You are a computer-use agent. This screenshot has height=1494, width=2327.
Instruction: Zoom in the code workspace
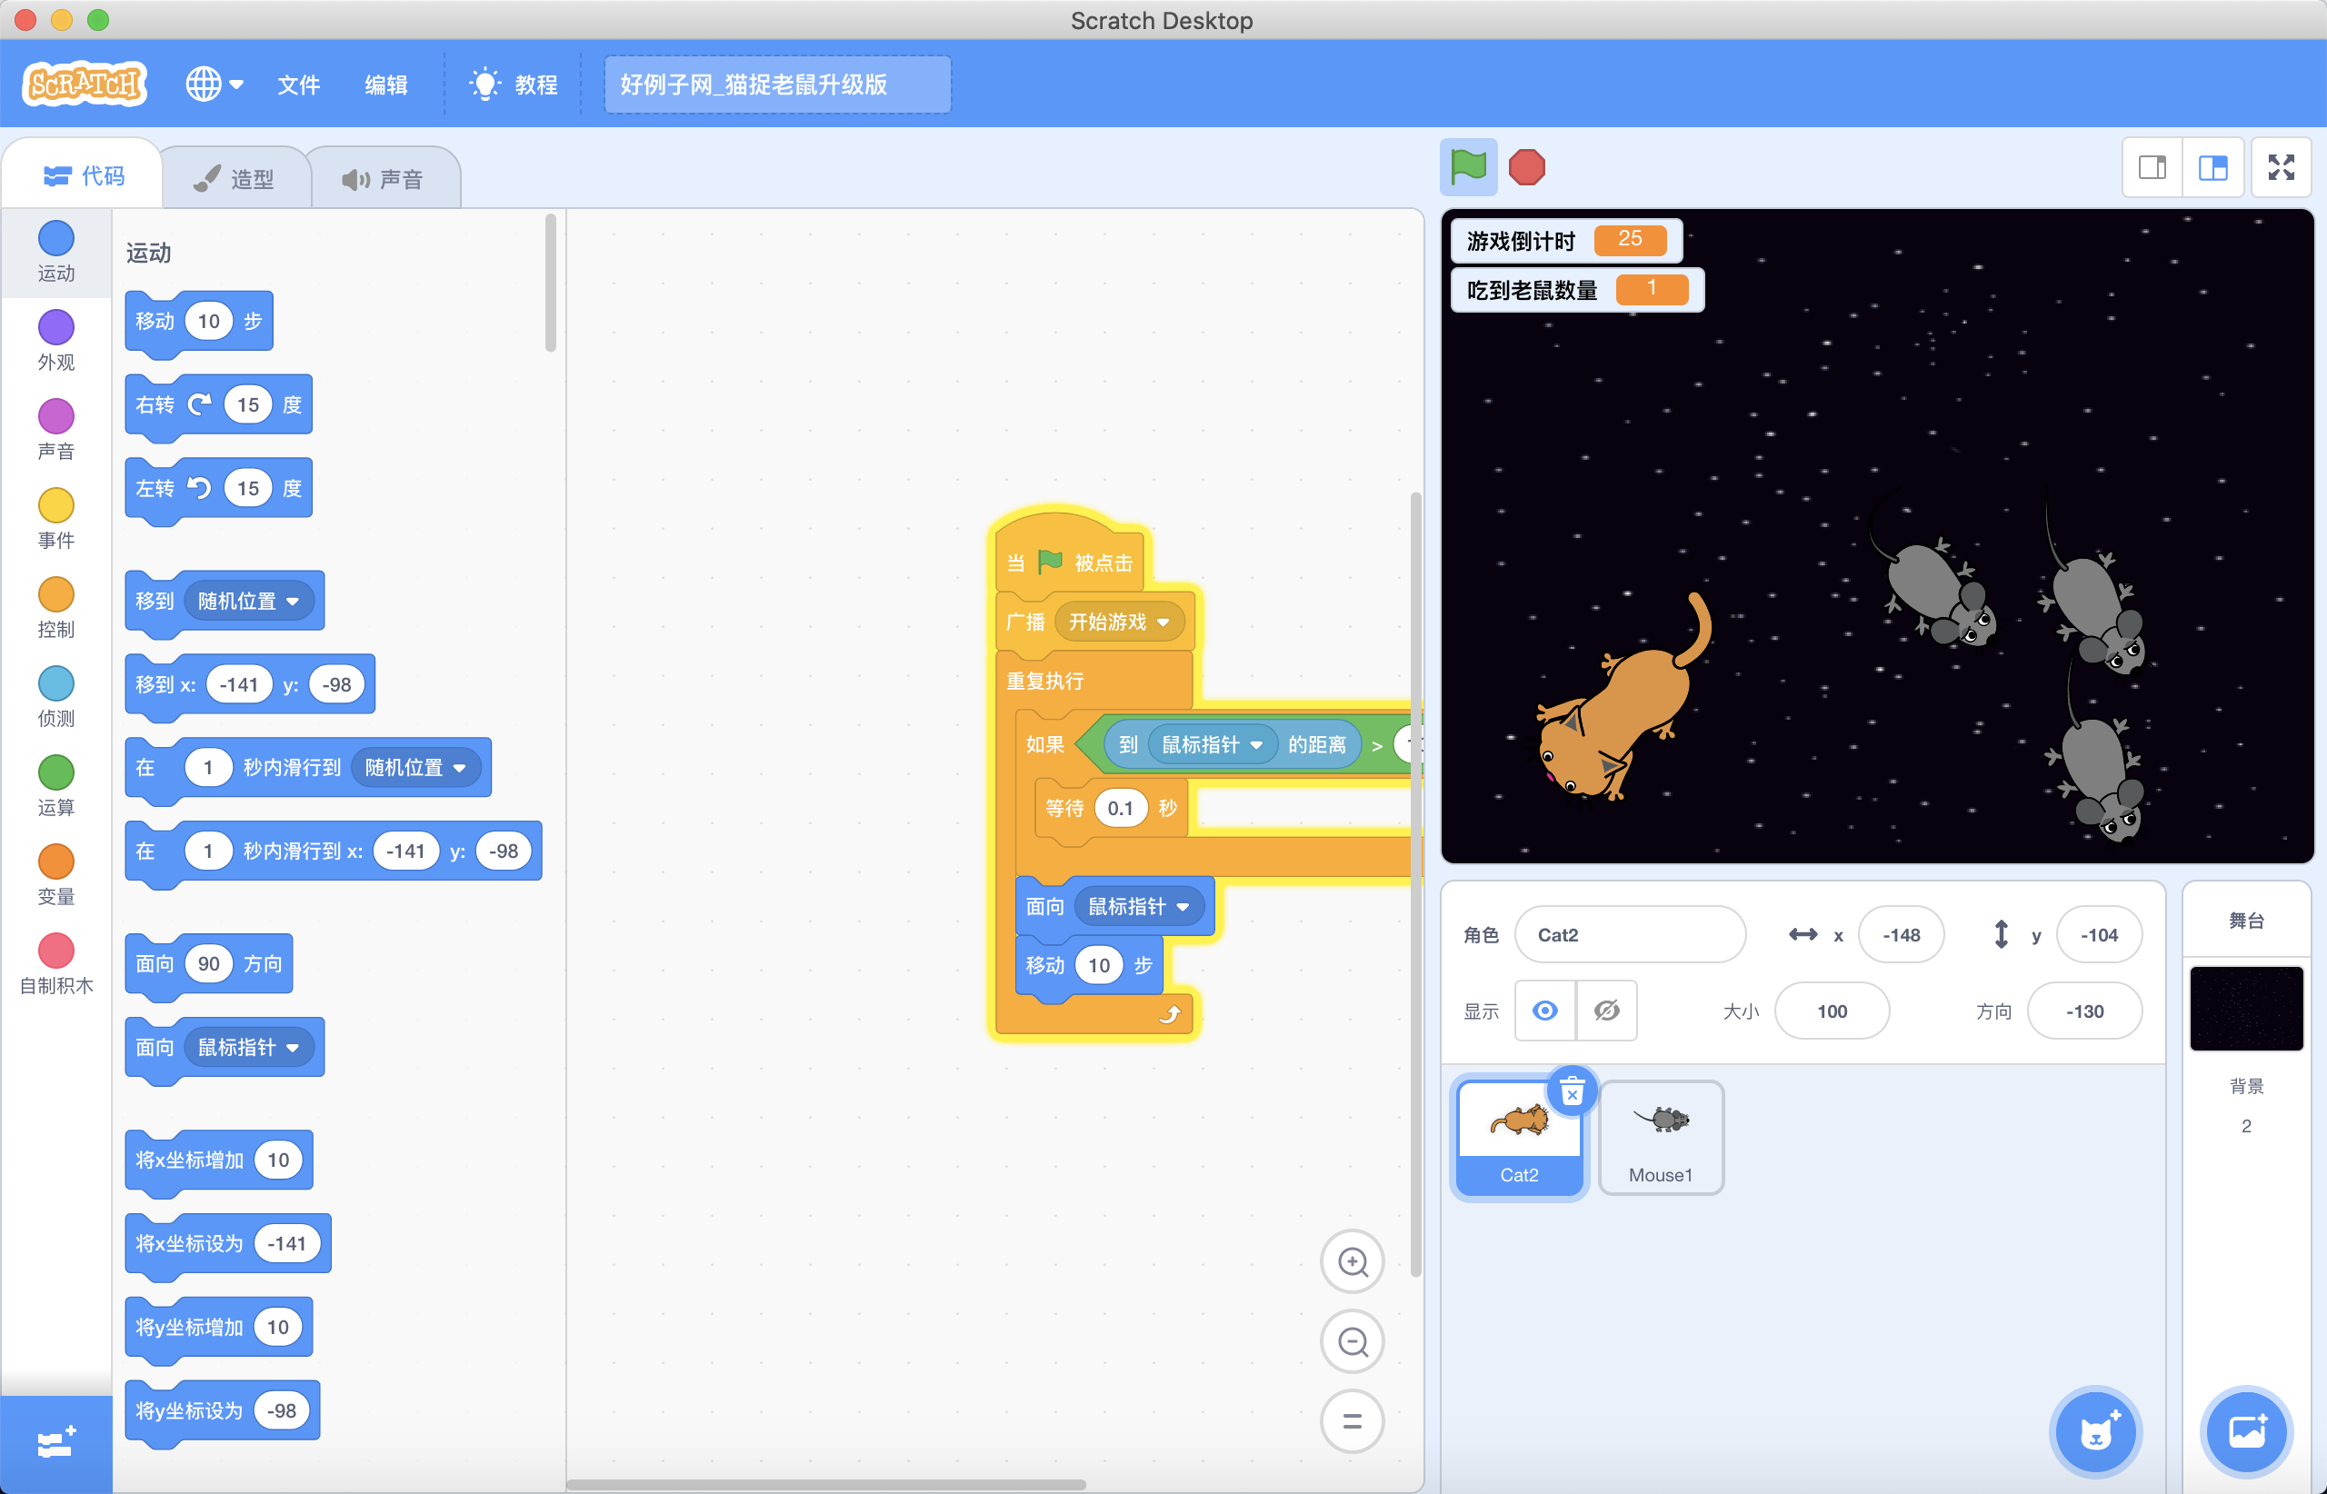(x=1353, y=1261)
